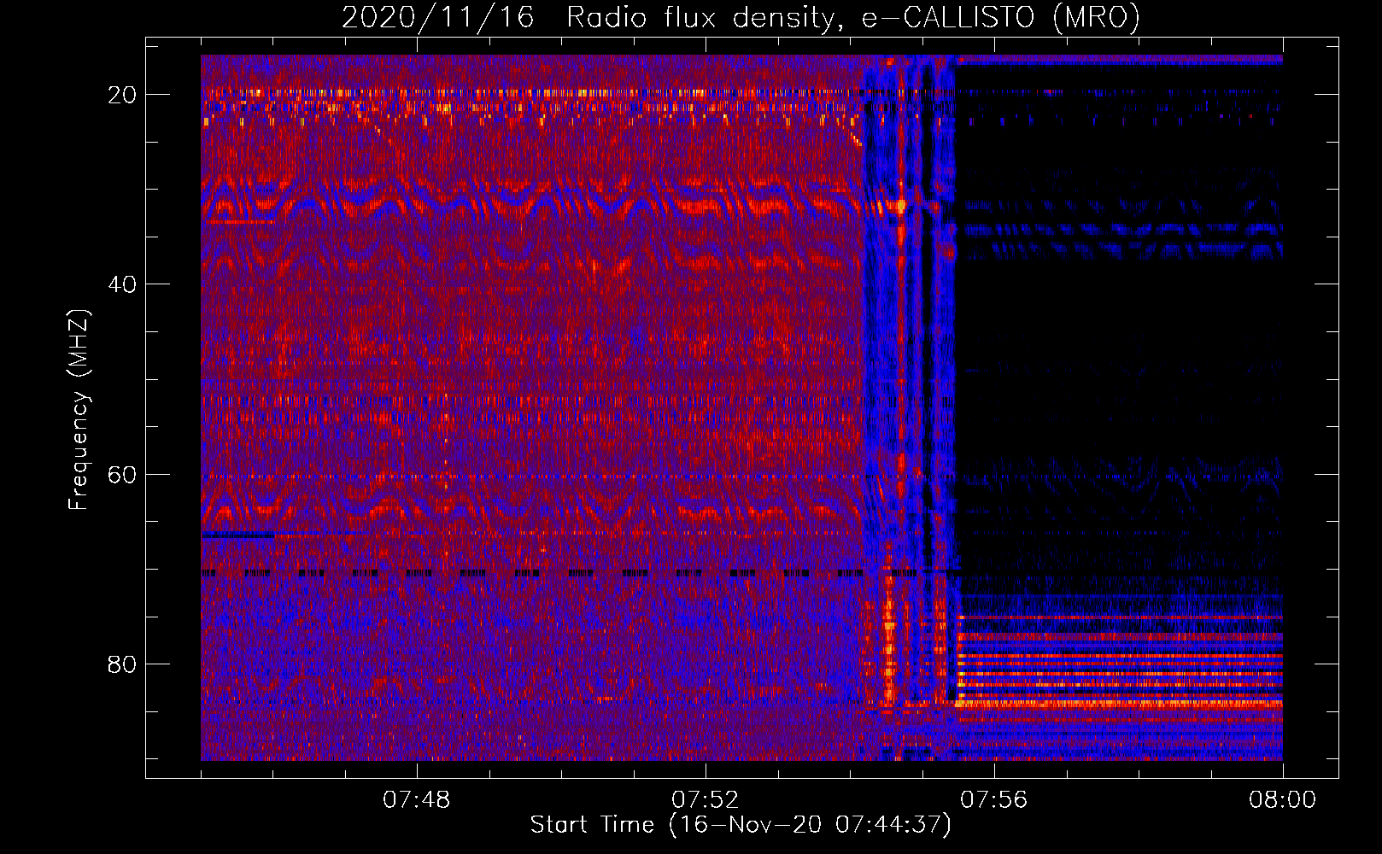Select the "60" frequency tick label

pyautogui.click(x=123, y=475)
